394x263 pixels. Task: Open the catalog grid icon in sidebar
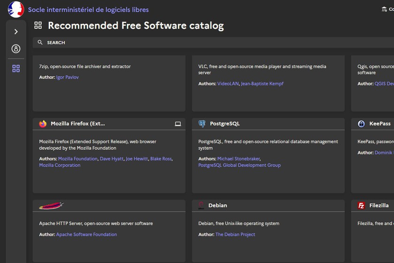(16, 69)
